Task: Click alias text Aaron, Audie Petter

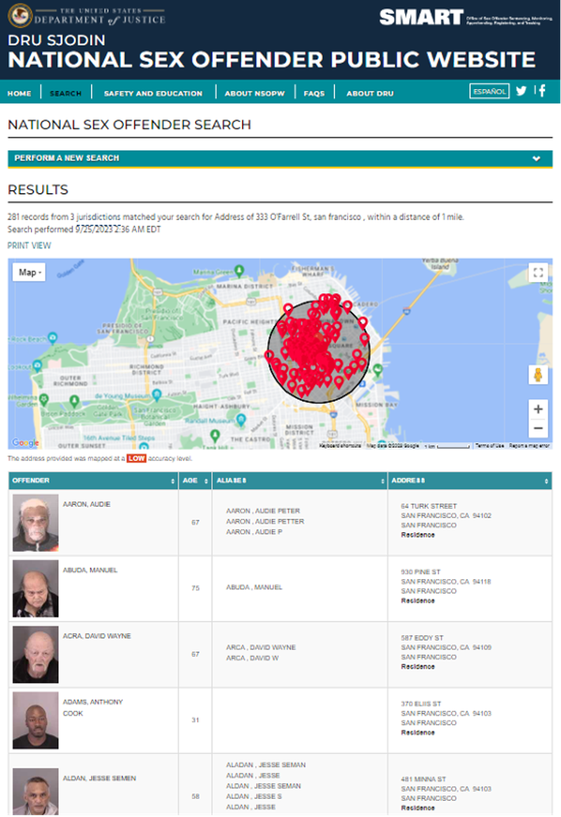Action: (x=265, y=522)
